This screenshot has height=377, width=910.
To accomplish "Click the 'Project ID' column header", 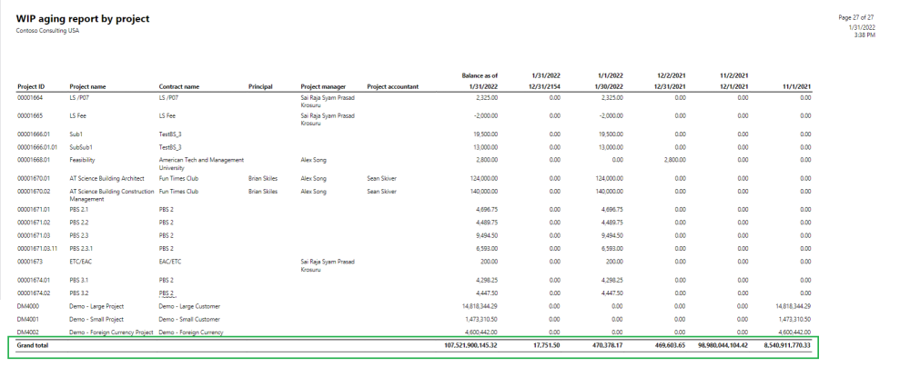I will click(31, 87).
